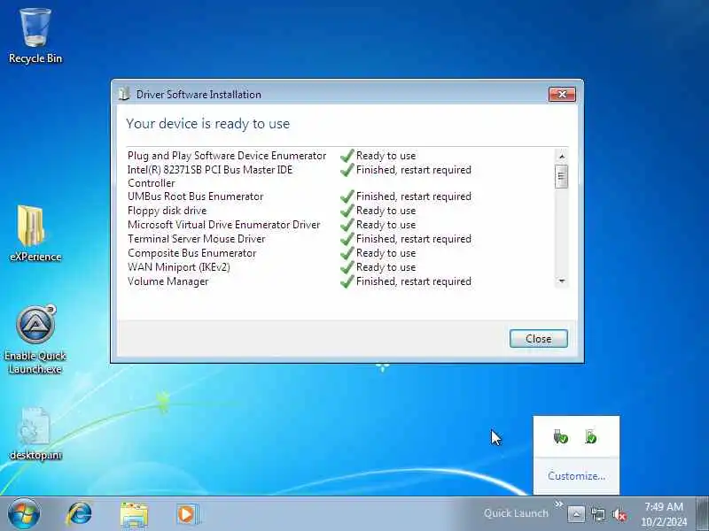Click the Show Desktop strip
The width and height of the screenshot is (709, 531).
pyautogui.click(x=702, y=514)
